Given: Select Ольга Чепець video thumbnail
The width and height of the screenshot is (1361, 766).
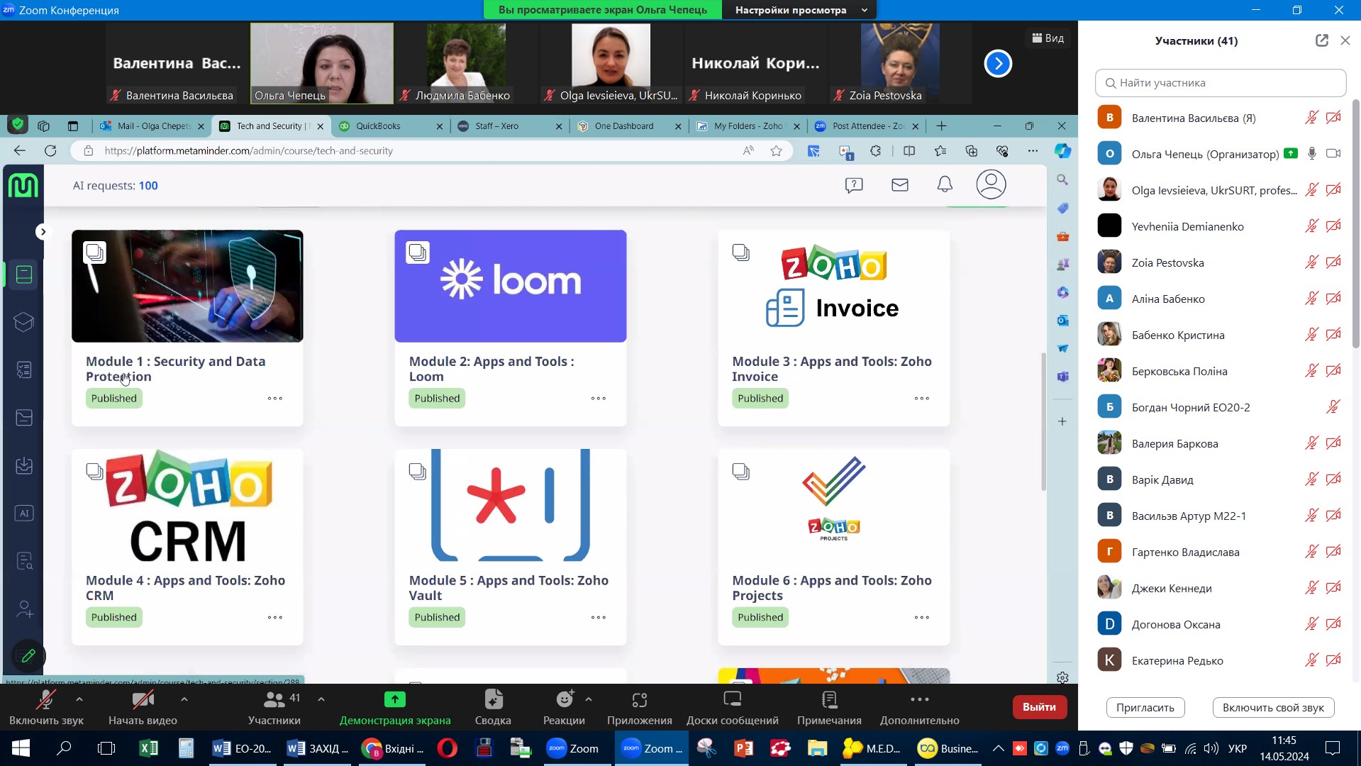Looking at the screenshot, I should tap(322, 64).
